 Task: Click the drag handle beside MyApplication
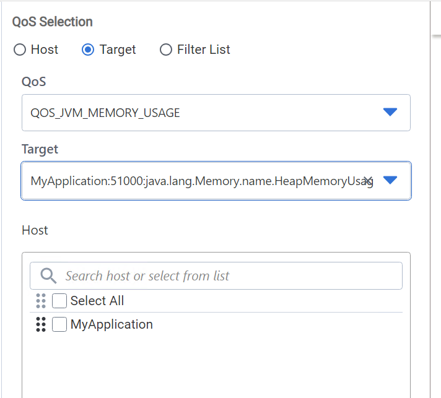coord(41,324)
